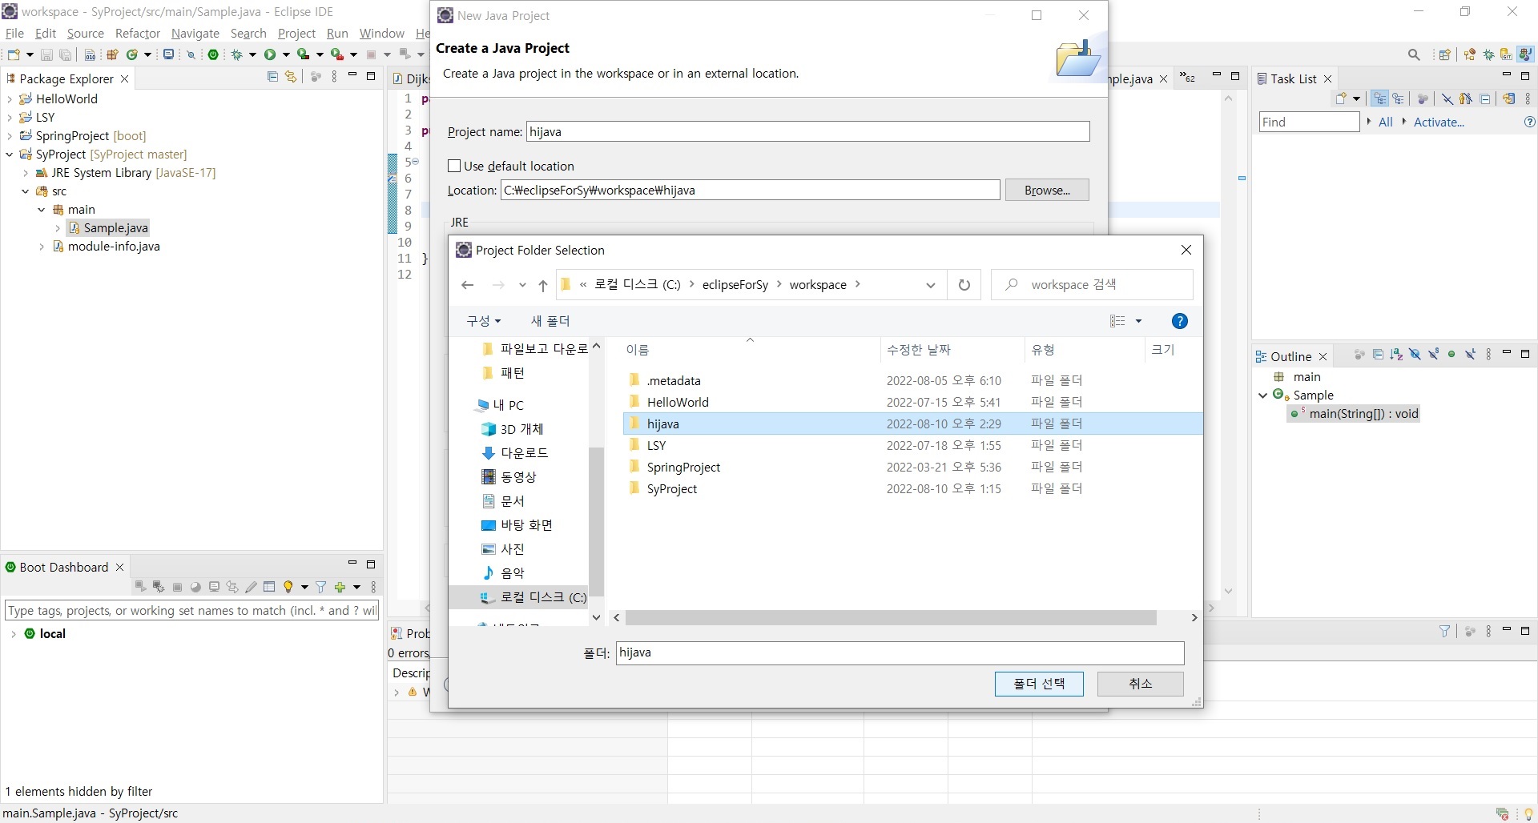Click the New Java Class toolbar icon
This screenshot has height=823, width=1538.
point(131,54)
